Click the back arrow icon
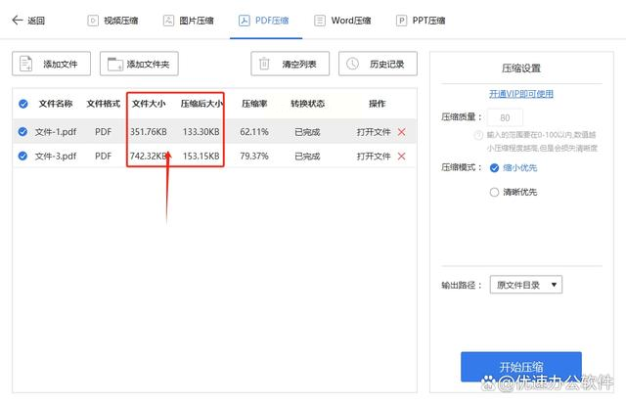Image resolution: width=626 pixels, height=405 pixels. [x=18, y=20]
